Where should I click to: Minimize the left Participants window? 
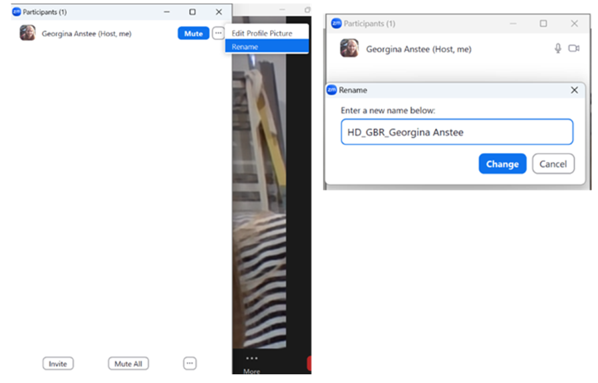[166, 12]
